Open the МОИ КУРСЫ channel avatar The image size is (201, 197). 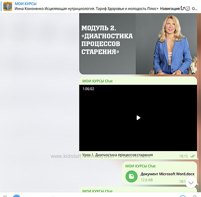click(x=7, y=6)
